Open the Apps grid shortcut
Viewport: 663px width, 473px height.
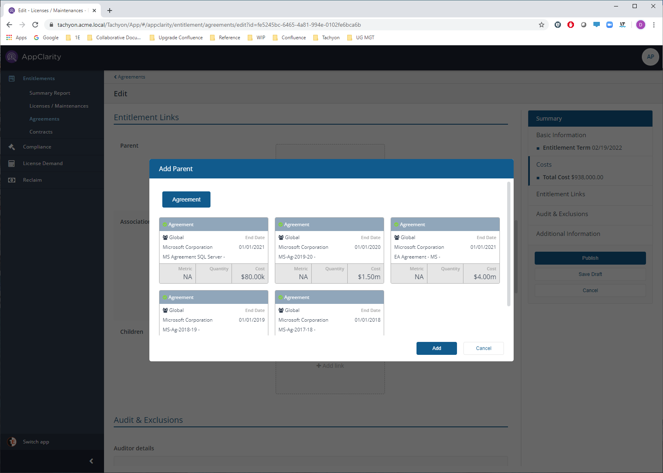pyautogui.click(x=17, y=38)
